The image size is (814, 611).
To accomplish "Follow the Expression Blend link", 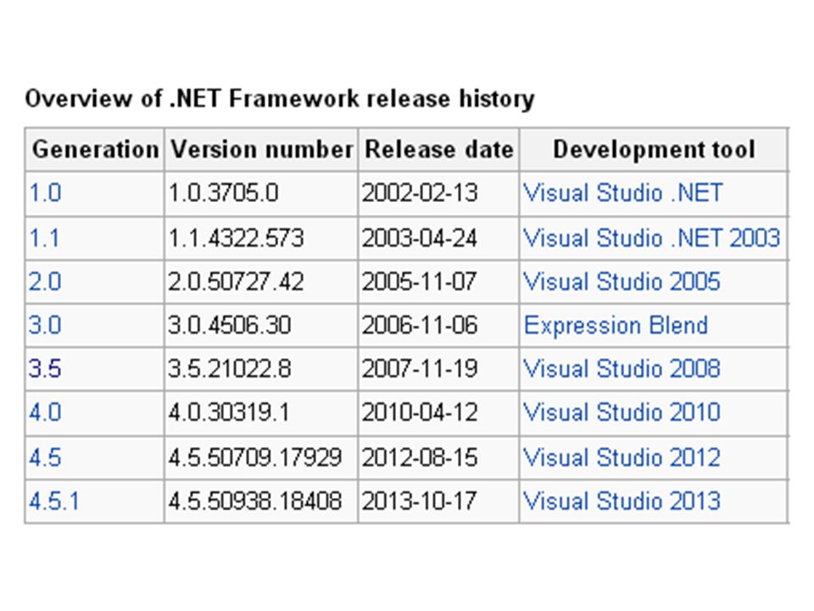I will point(616,326).
